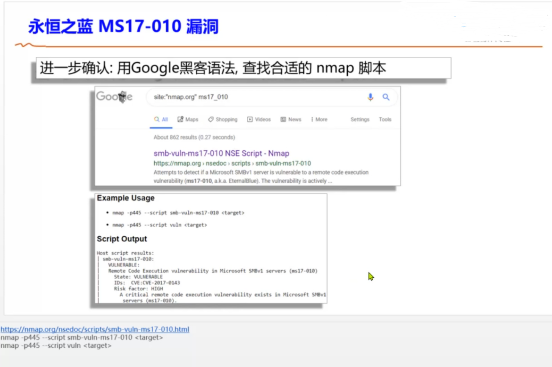Click the subtitle about Google黑客语法 nmap 脚本
This screenshot has height=367, width=552.
[213, 68]
